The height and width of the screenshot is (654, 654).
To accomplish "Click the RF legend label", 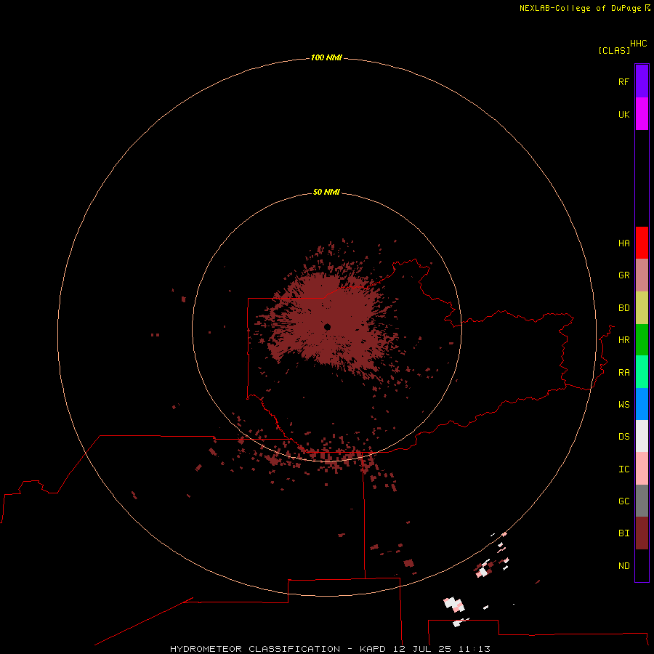I will click(623, 81).
